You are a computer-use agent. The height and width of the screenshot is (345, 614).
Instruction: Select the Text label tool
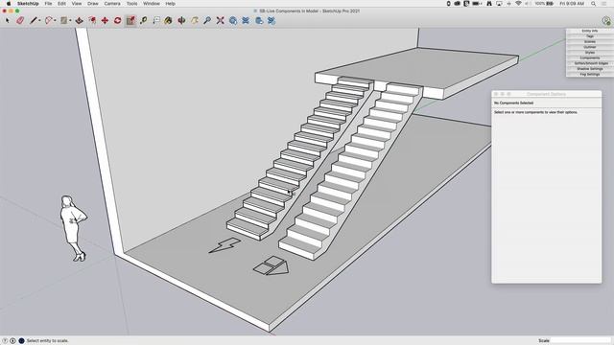click(156, 20)
